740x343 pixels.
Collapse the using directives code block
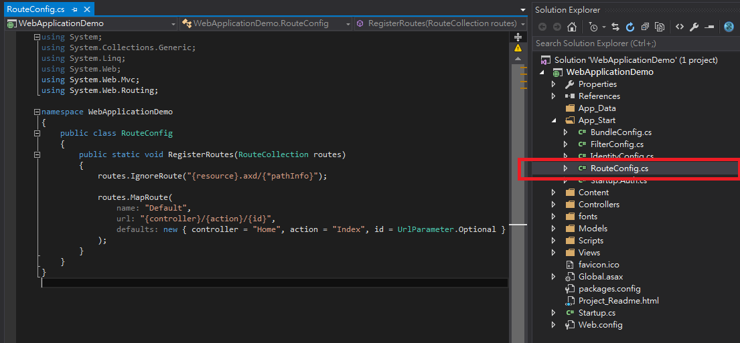pos(37,37)
